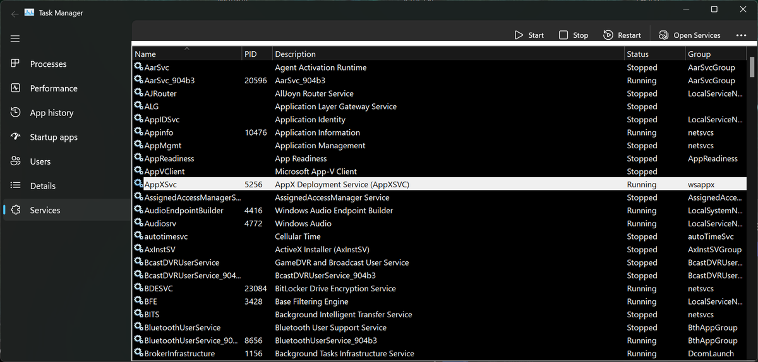This screenshot has height=362, width=758.
Task: Click gear icon of ALG service
Action: pos(139,106)
